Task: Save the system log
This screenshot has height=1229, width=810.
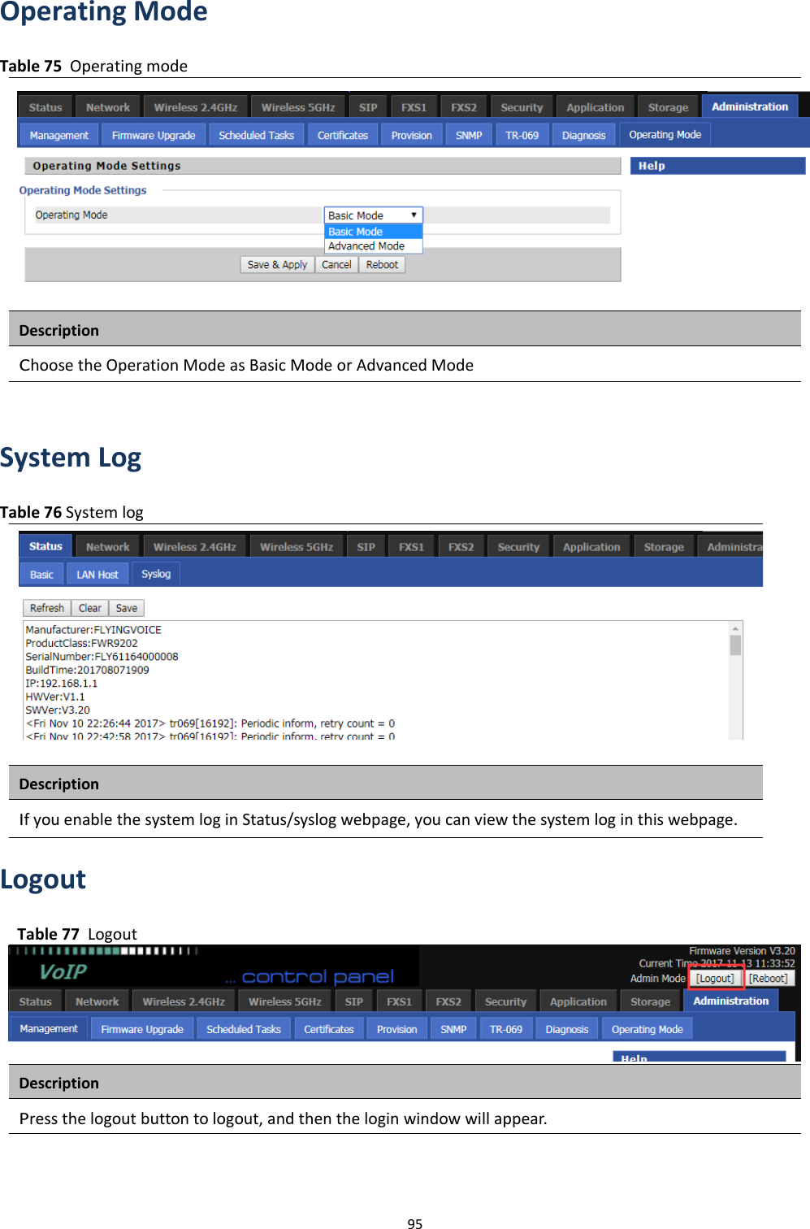Action: 126,607
